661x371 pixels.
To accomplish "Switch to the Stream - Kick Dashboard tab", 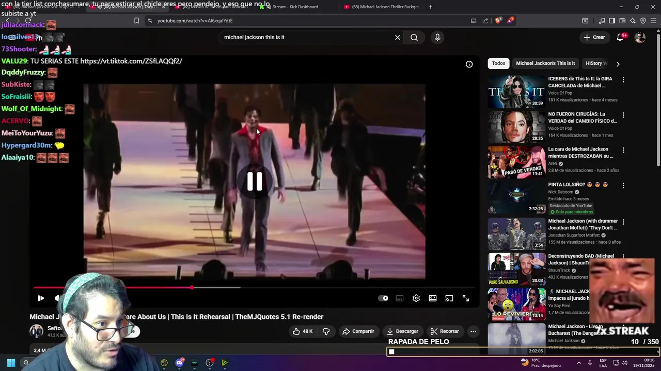I will [295, 7].
